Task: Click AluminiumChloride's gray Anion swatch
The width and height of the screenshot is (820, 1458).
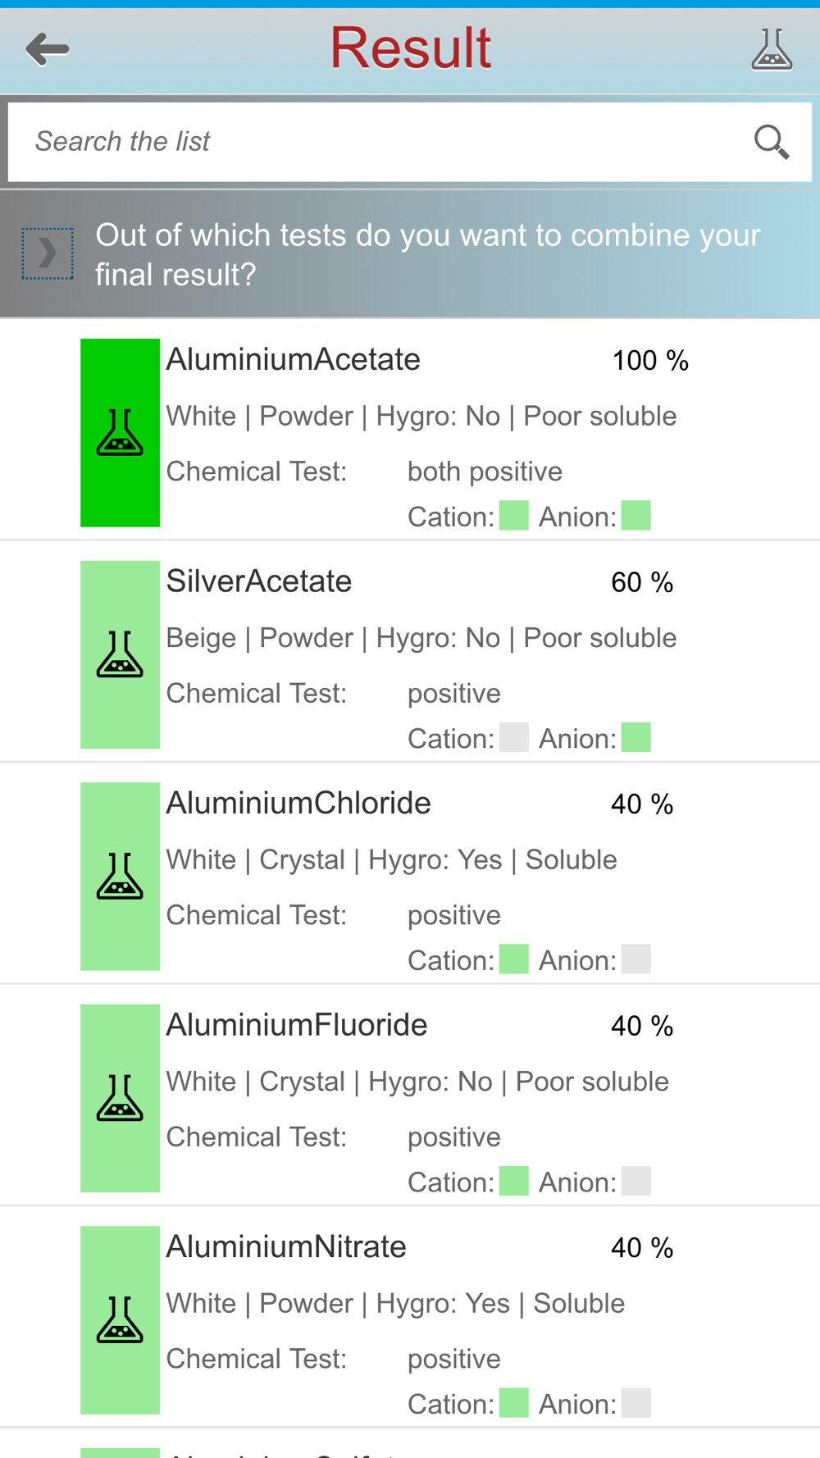Action: click(x=635, y=959)
